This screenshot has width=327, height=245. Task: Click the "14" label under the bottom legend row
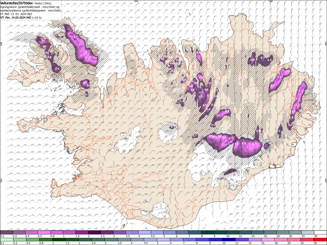[250, 243]
